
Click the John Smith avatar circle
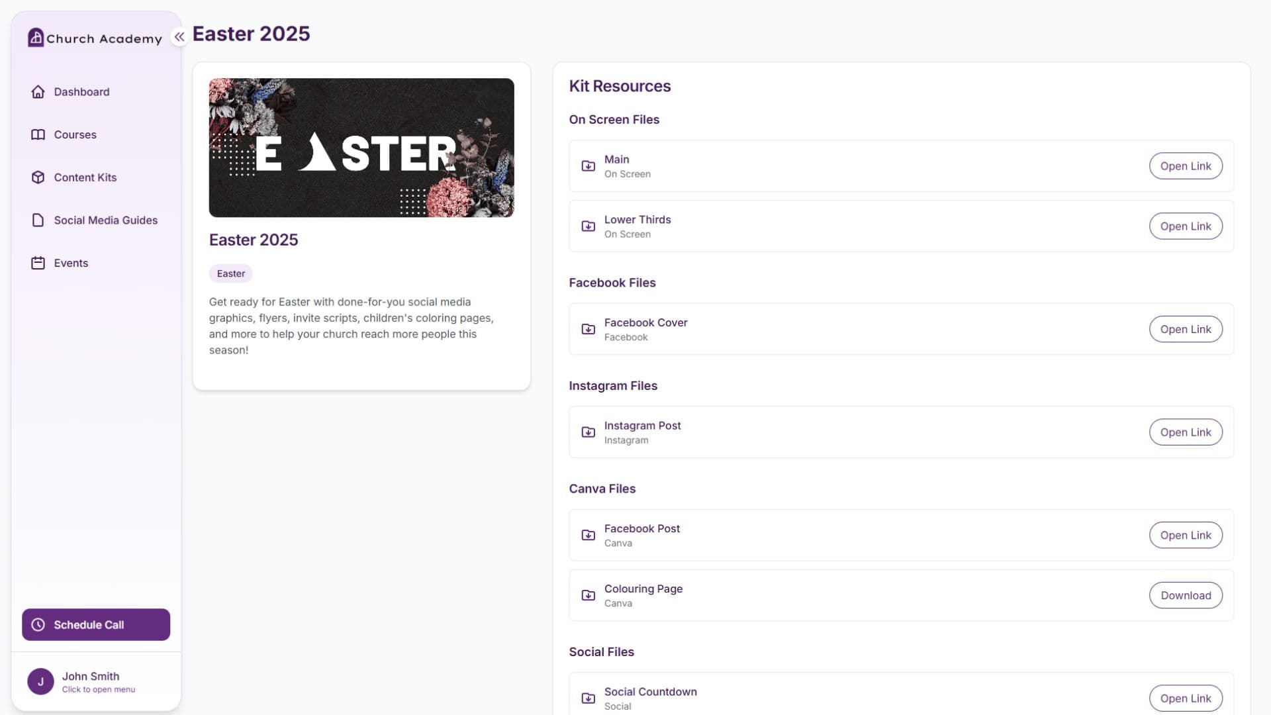point(40,681)
